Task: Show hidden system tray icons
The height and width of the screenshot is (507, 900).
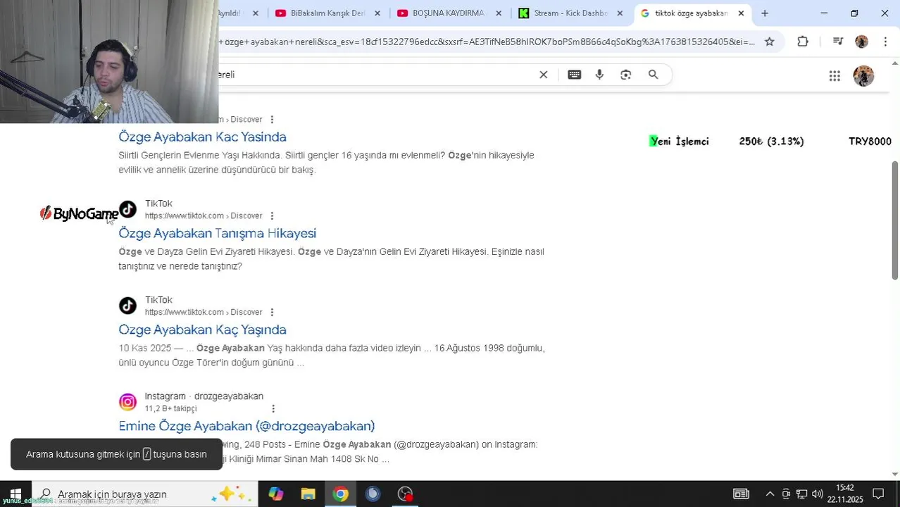Action: point(770,494)
